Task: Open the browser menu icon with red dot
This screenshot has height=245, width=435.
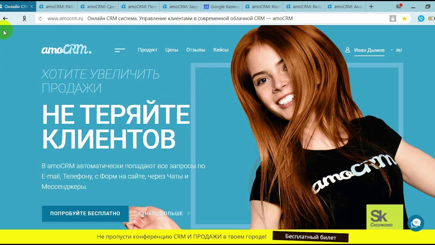Action: (399, 6)
